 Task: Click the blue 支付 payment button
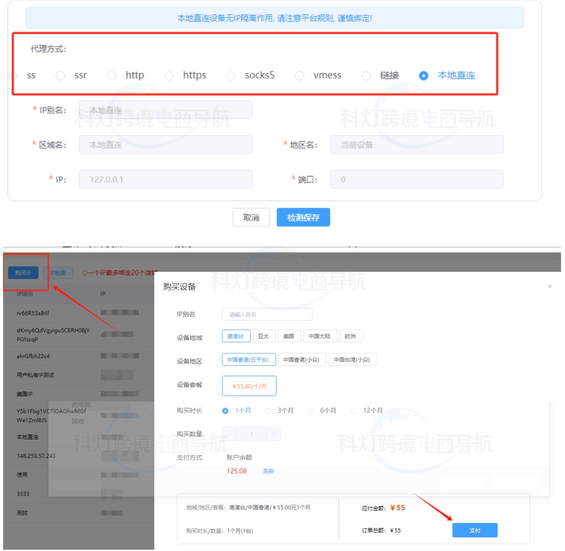click(474, 530)
